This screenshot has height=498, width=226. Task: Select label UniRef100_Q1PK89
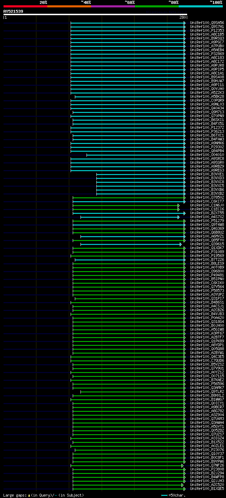[x=207, y=341]
